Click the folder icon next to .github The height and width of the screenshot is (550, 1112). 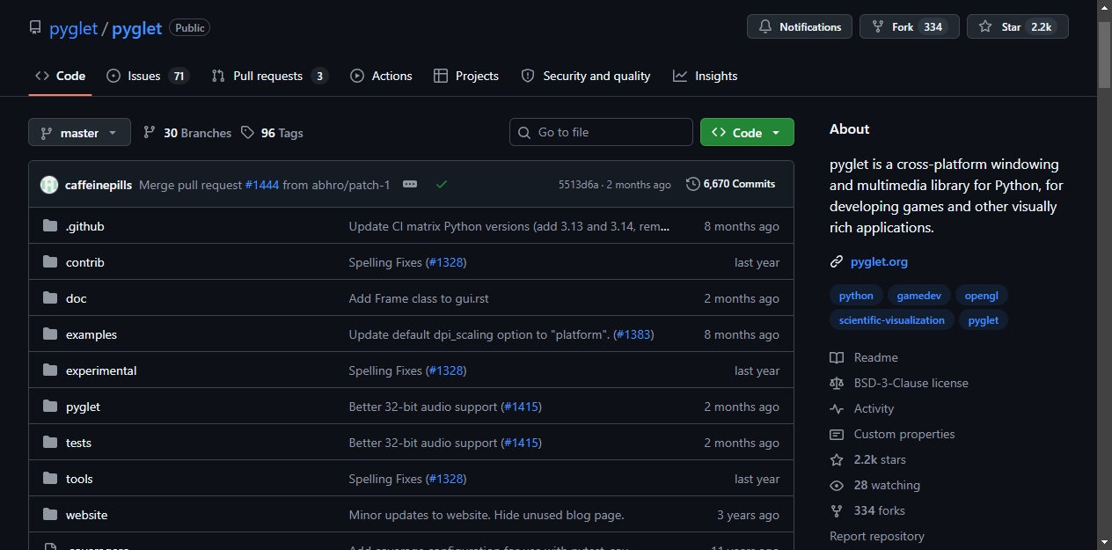click(x=50, y=226)
